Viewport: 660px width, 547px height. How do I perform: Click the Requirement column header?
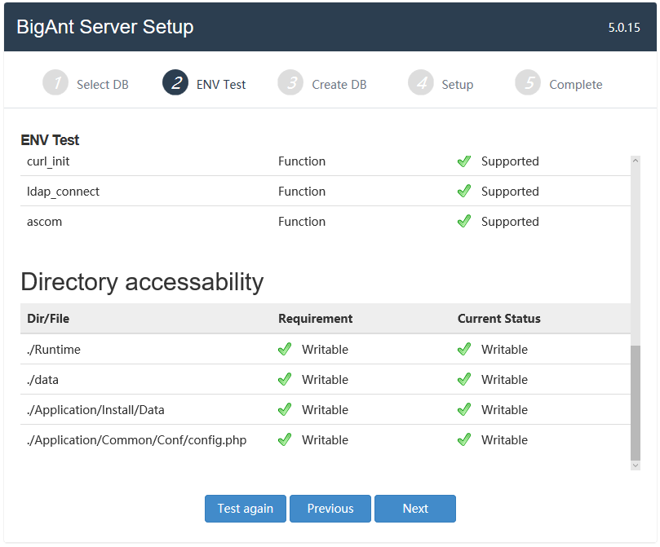[315, 319]
